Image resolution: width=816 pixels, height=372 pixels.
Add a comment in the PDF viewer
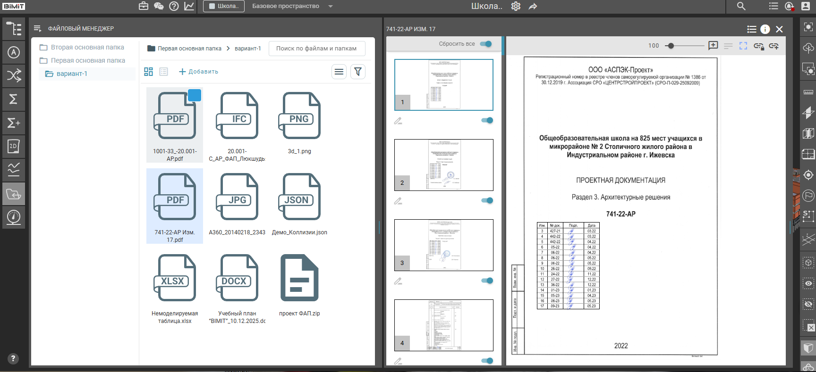pyautogui.click(x=713, y=46)
